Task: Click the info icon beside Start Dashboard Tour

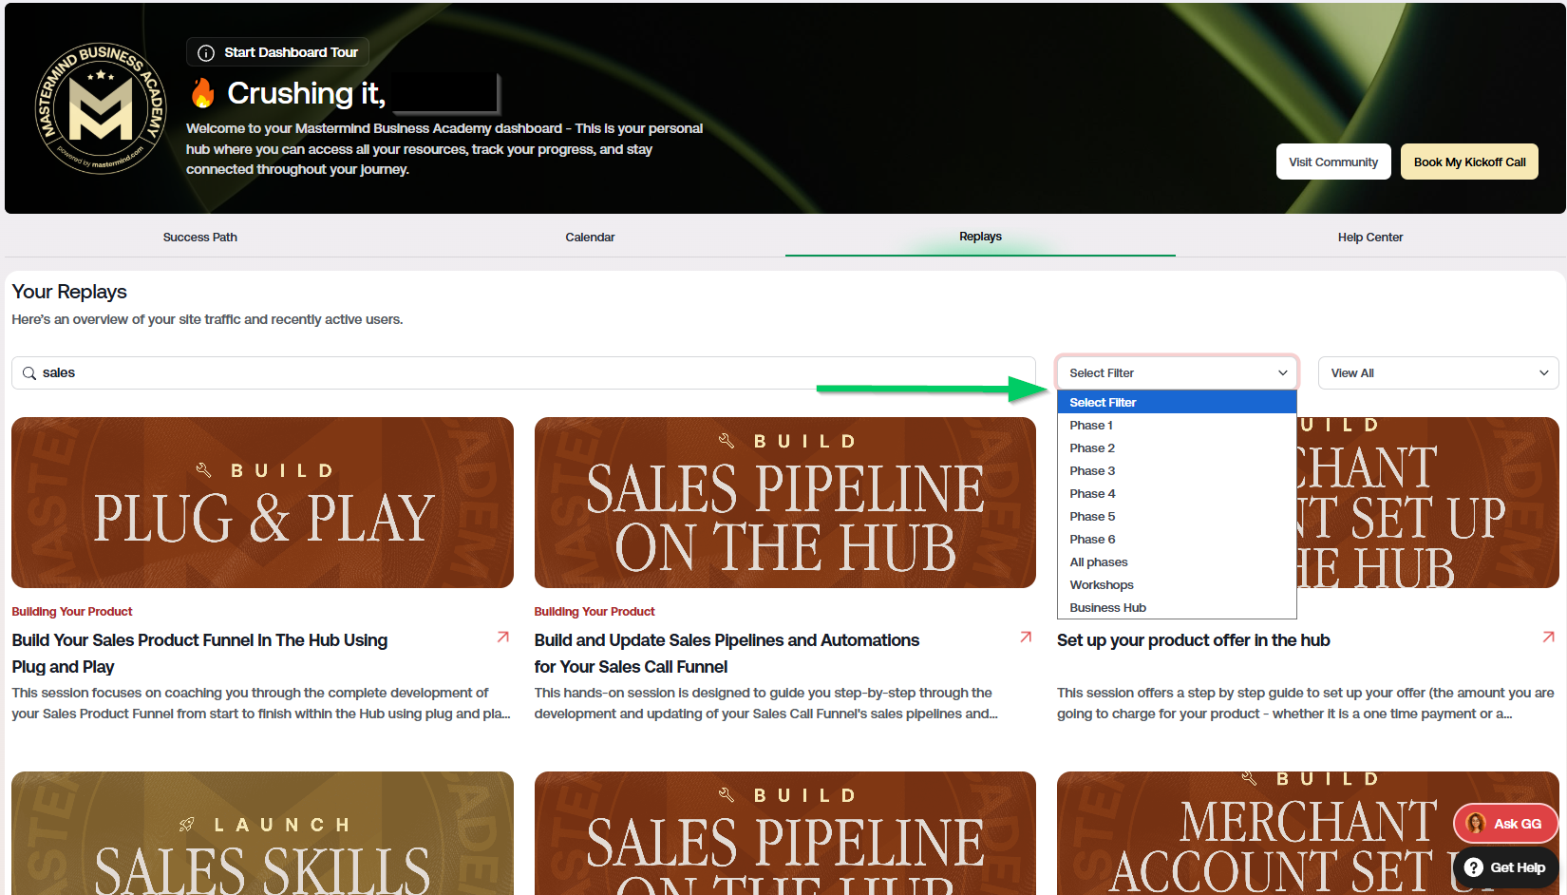Action: 205,52
